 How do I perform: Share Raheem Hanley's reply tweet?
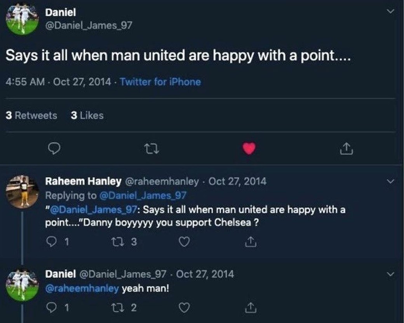(251, 242)
